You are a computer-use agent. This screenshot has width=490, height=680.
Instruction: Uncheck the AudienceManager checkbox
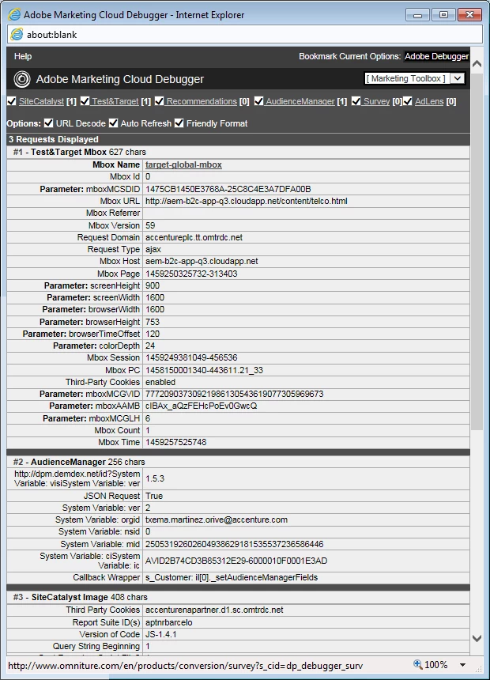click(x=259, y=101)
